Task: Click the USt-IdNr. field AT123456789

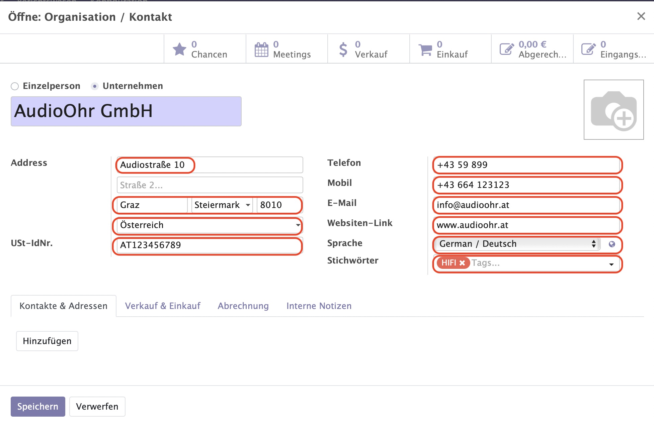Action: point(210,245)
